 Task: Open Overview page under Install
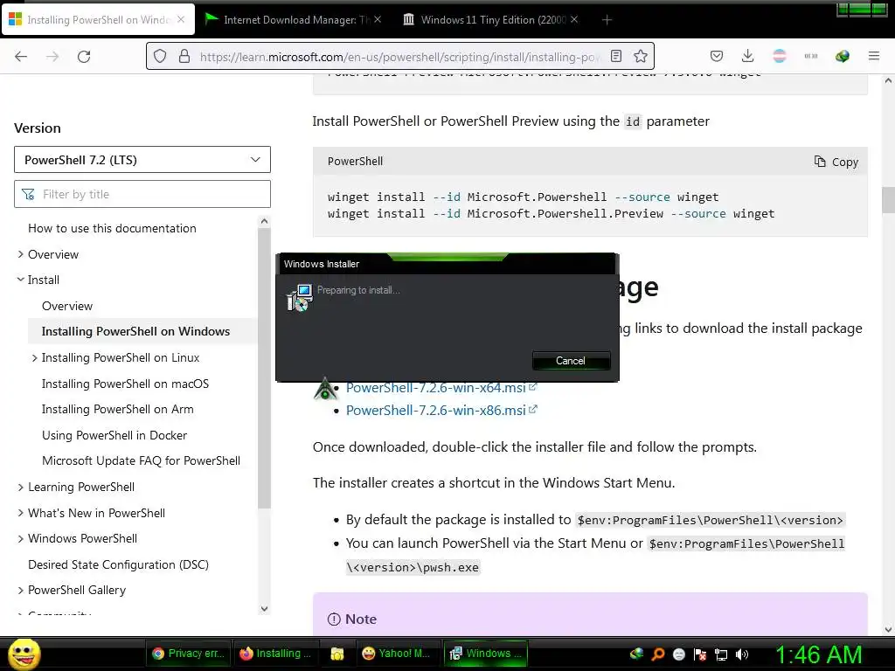66,306
